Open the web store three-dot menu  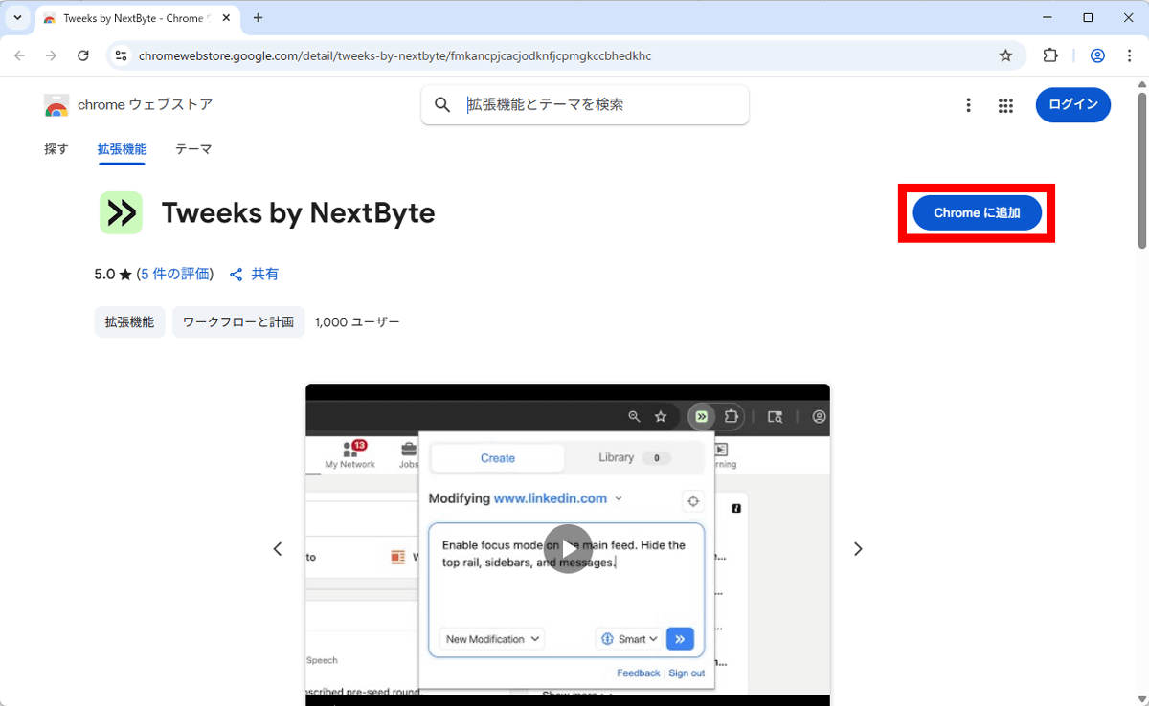968,105
